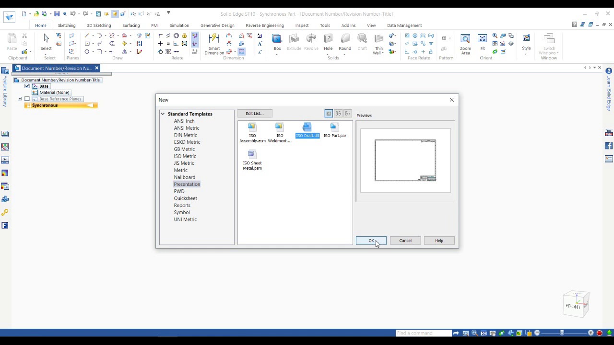The height and width of the screenshot is (345, 614).
Task: Open the Thin Wall dropdown arrow
Action: (382, 53)
